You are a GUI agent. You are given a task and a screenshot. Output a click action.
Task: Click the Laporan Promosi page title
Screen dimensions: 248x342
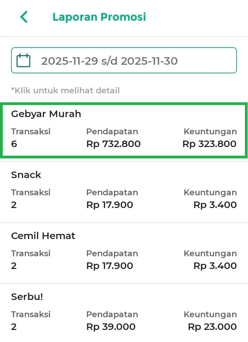click(99, 17)
